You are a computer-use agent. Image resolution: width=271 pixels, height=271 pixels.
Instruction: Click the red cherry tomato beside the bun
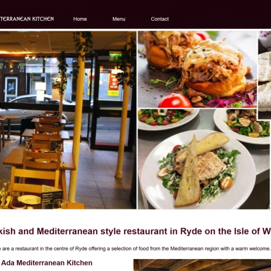[175, 101]
